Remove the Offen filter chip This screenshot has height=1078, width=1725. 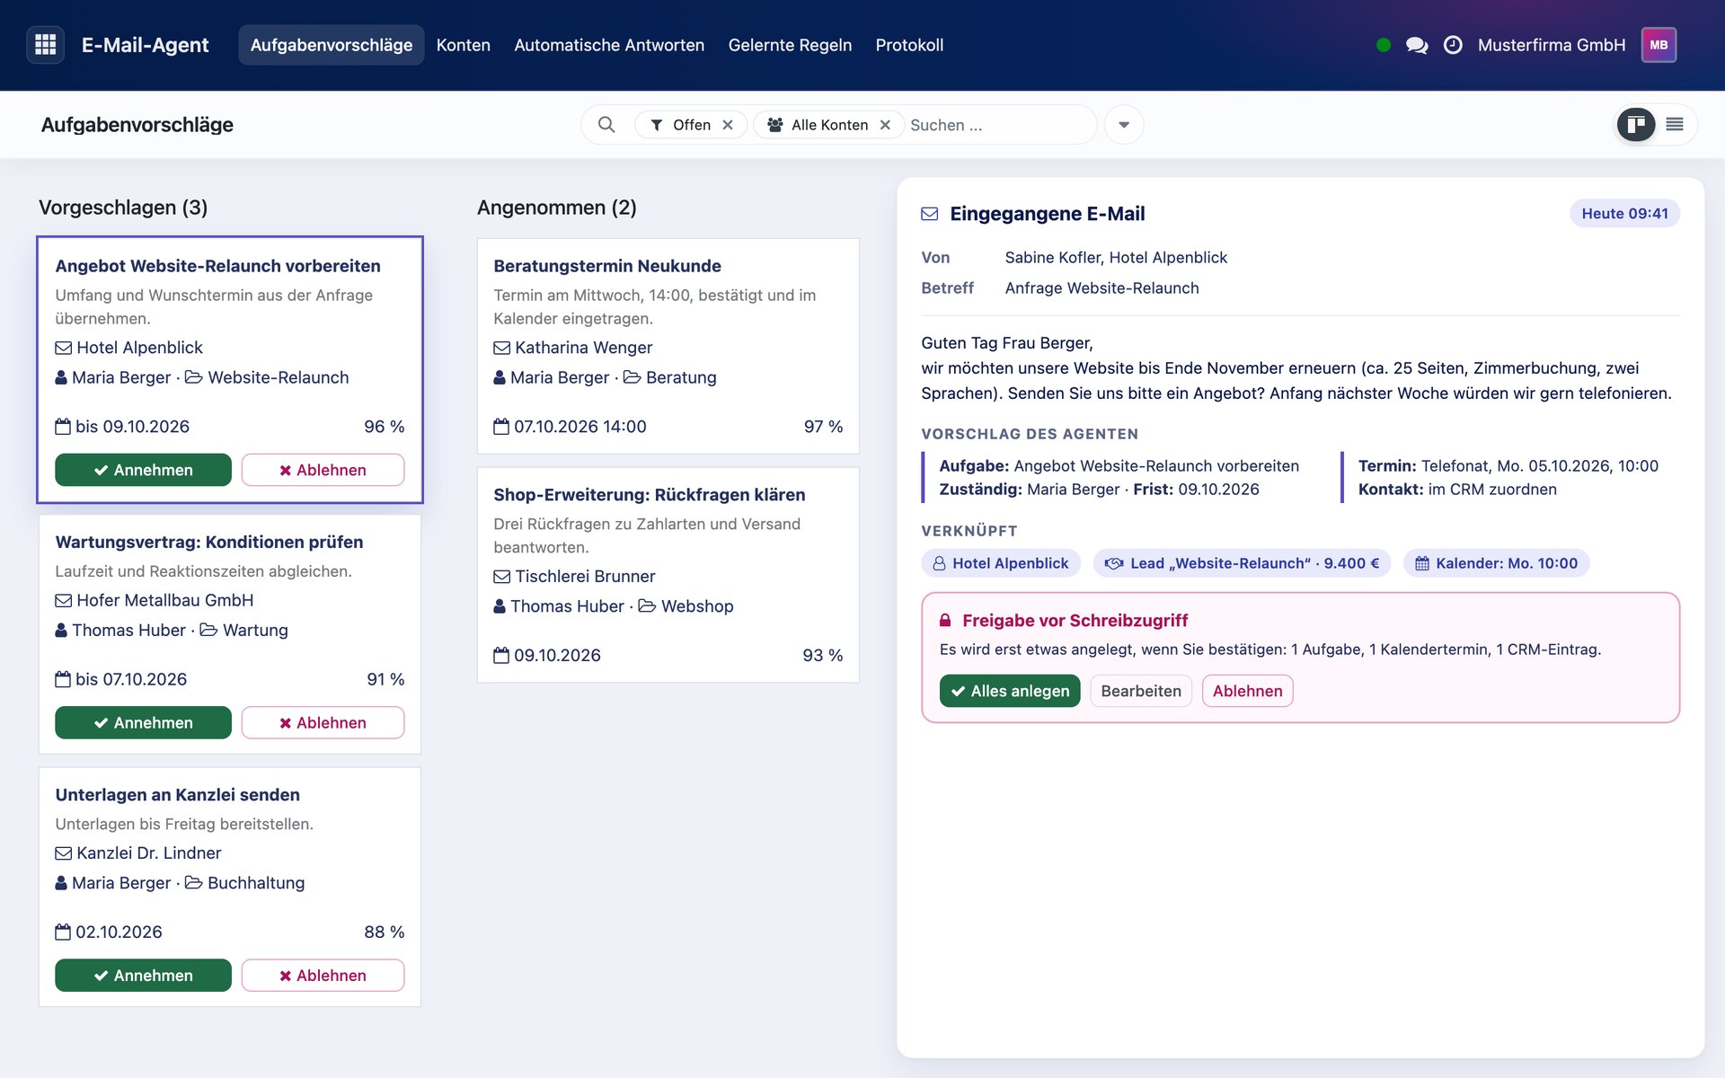click(x=728, y=125)
